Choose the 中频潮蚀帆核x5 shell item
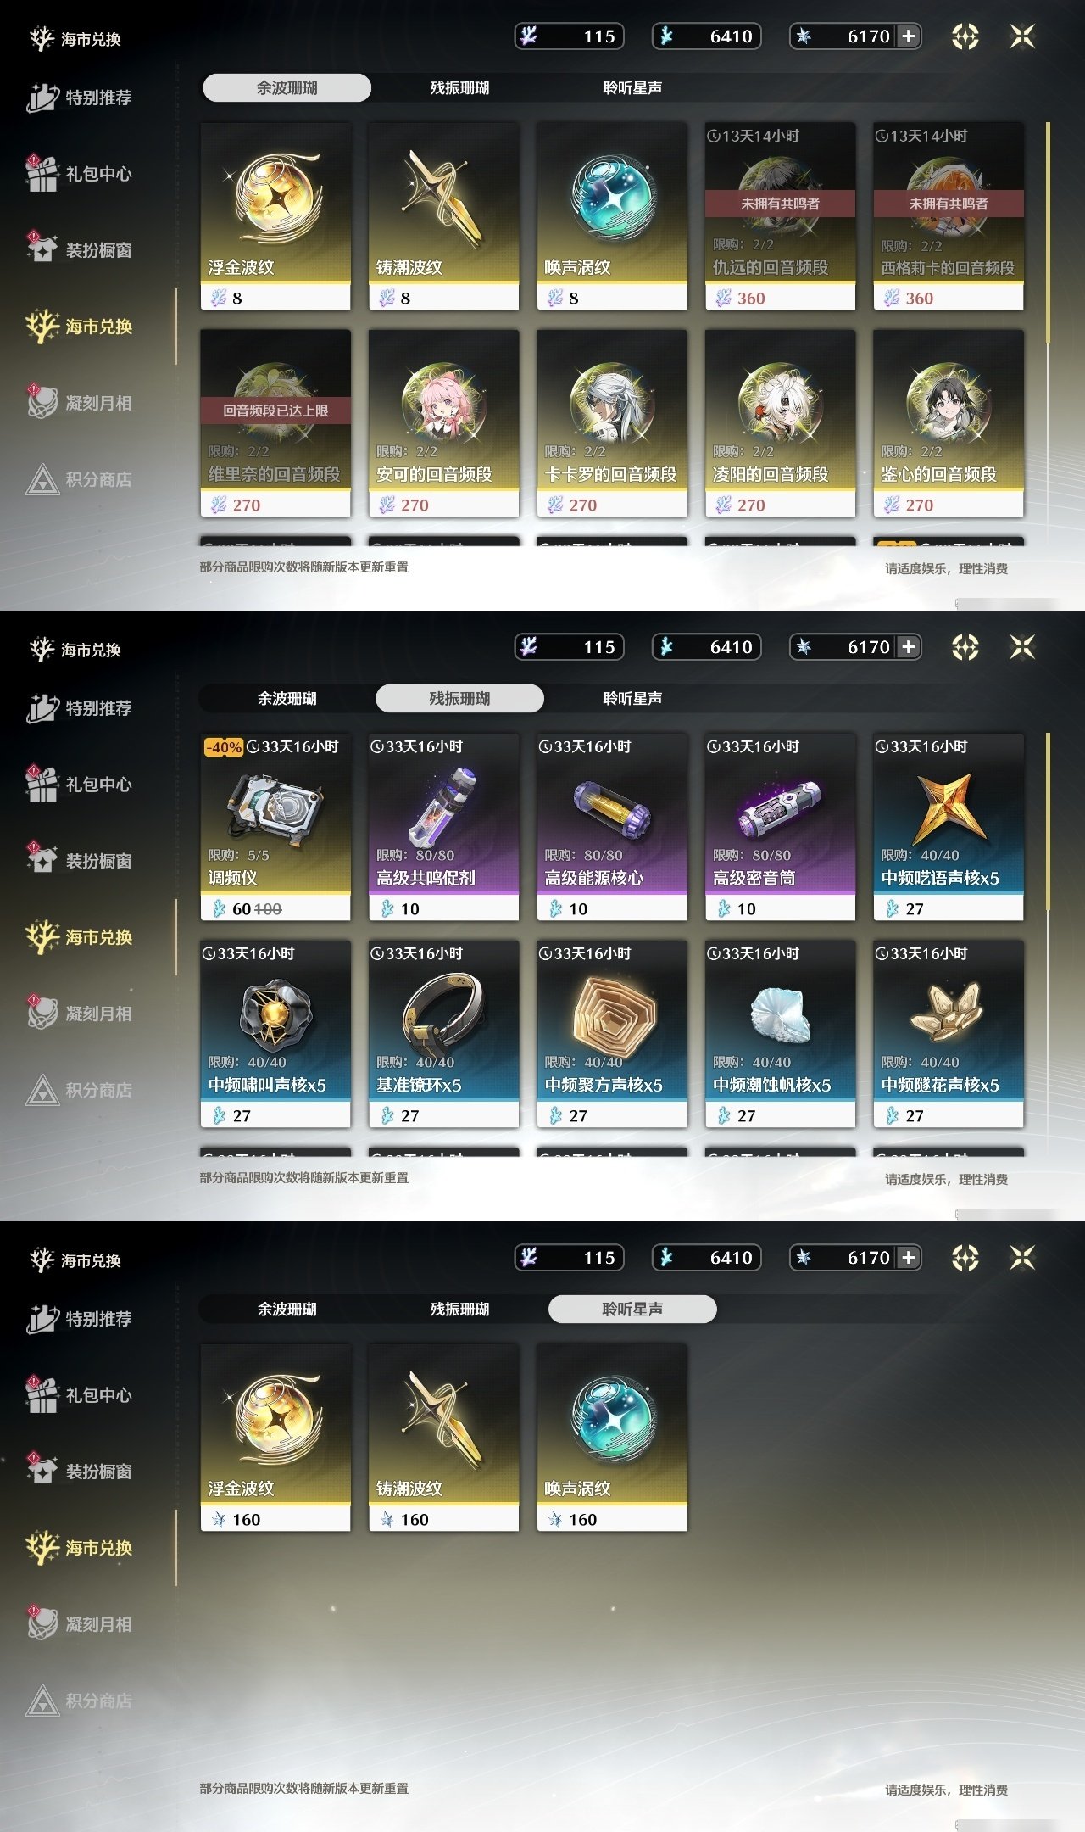The width and height of the screenshot is (1085, 1832). pos(780,1034)
